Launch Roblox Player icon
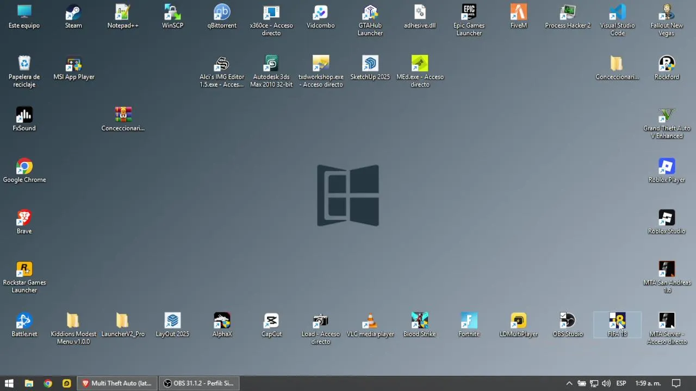The height and width of the screenshot is (391, 696). pos(667,171)
